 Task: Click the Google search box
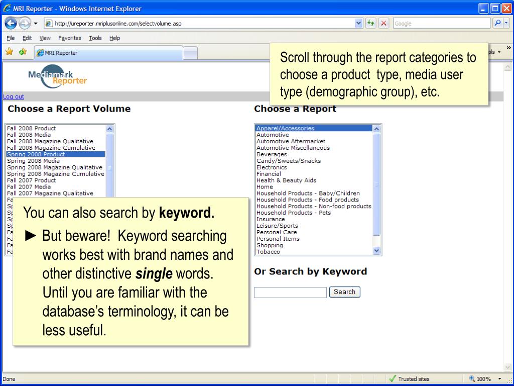click(441, 24)
